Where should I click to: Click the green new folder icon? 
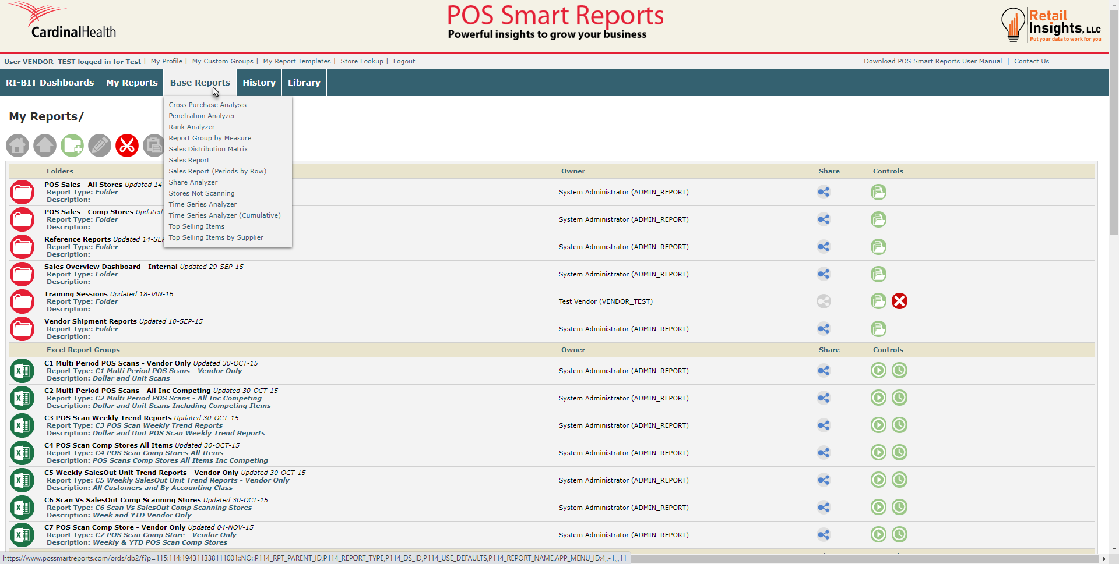click(72, 146)
